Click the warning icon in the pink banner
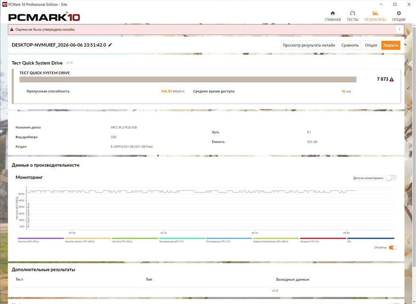The height and width of the screenshot is (304, 416). pos(12,29)
